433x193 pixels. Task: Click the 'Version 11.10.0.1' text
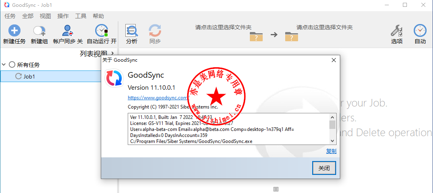(151, 88)
